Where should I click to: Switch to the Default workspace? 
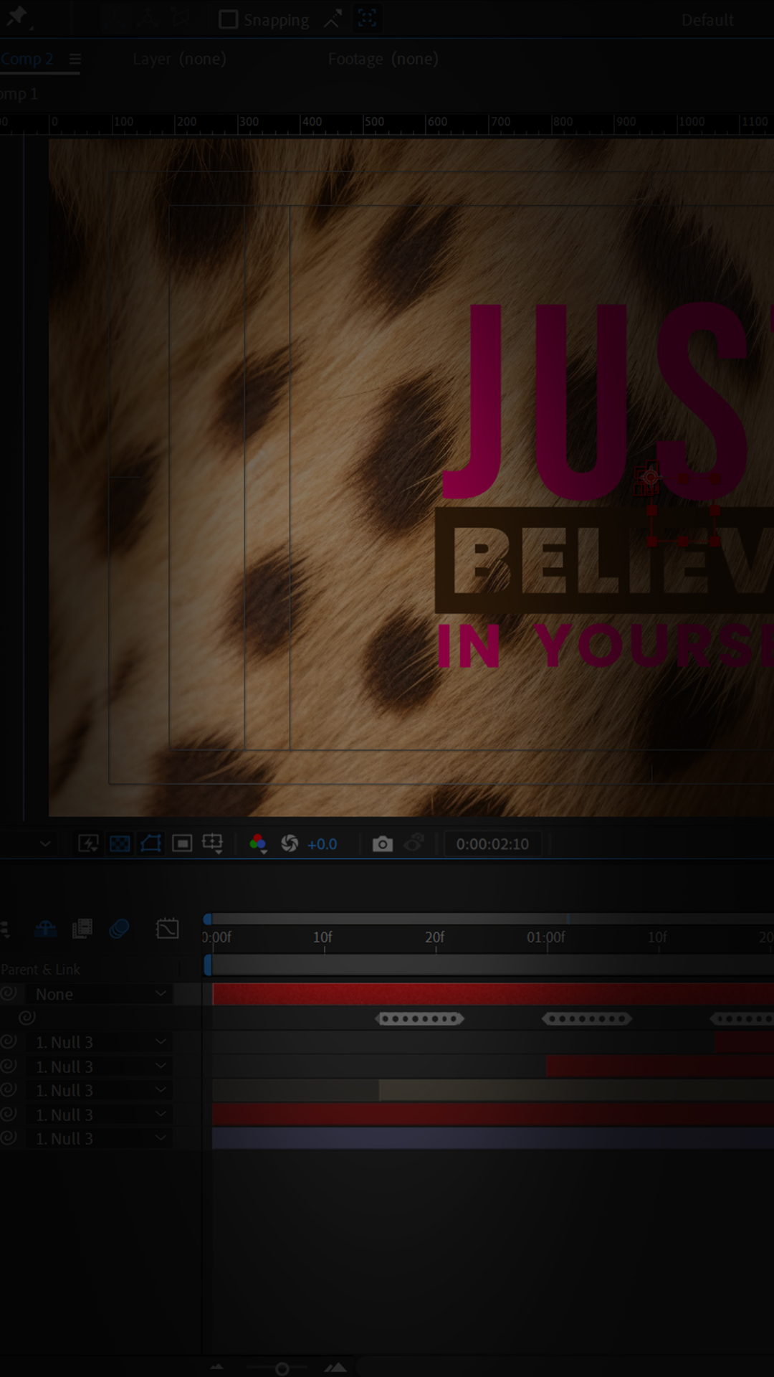(x=707, y=20)
